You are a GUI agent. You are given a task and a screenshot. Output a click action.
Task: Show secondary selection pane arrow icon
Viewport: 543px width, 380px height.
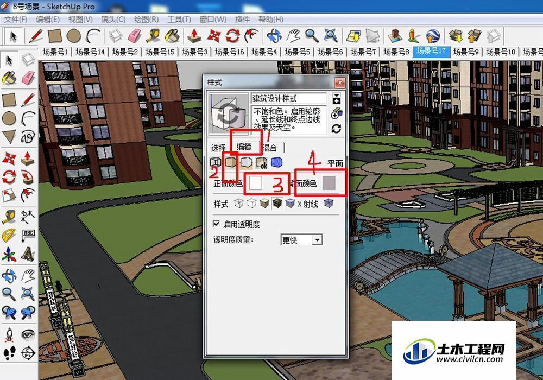pos(336,98)
